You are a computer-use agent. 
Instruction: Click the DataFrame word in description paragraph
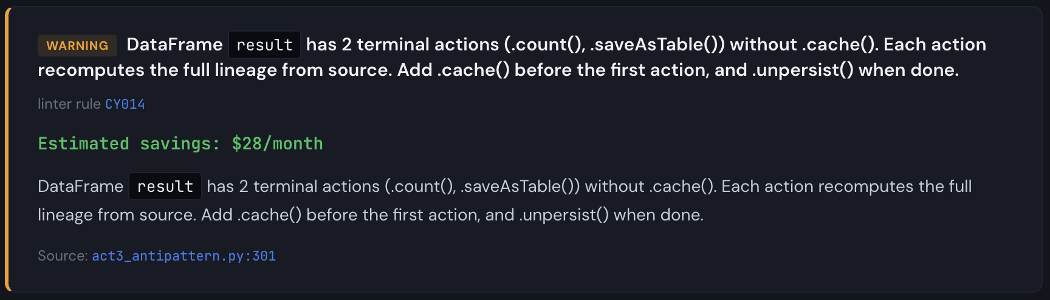(x=80, y=186)
